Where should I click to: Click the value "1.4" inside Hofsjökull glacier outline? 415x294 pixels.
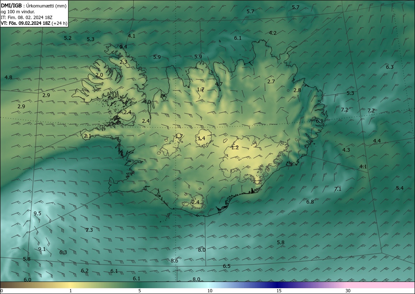coord(201,138)
